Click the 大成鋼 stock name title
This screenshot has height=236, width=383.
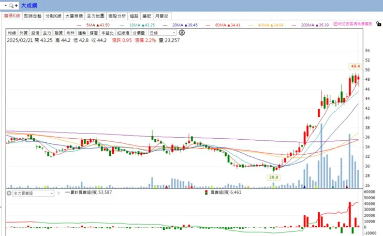pyautogui.click(x=29, y=5)
